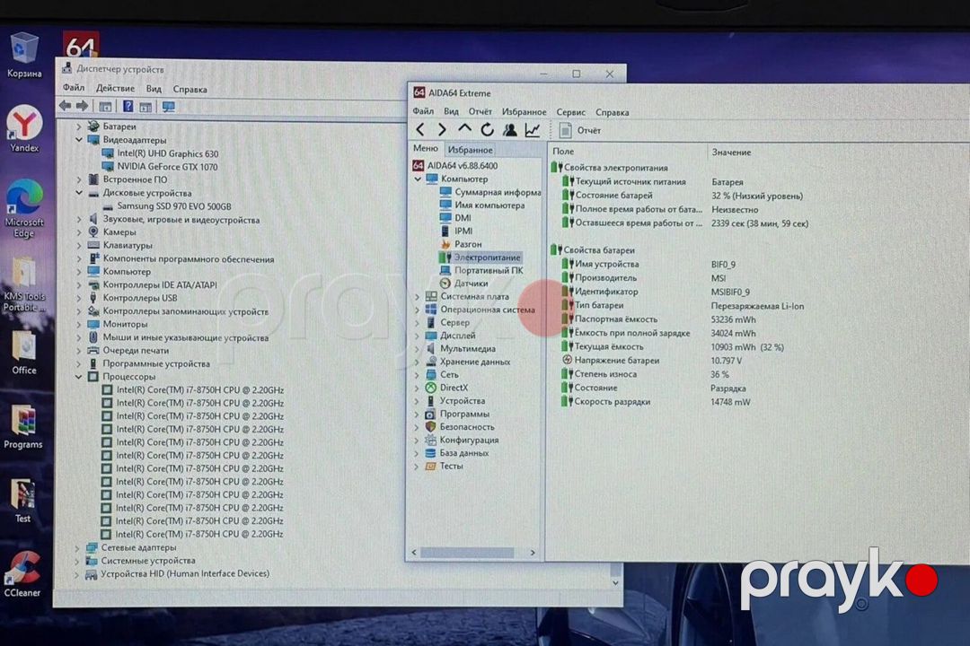Select the DMI item in AIDA64 tree
Image resolution: width=970 pixels, height=646 pixels.
463,218
